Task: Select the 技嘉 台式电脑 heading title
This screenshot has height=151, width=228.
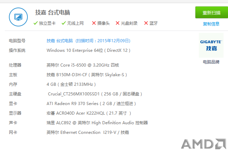Action: [53, 12]
